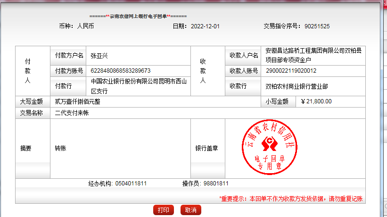Click the amount in words 贰万壹仟捌佰元整
The image size is (387, 217).
(x=77, y=101)
